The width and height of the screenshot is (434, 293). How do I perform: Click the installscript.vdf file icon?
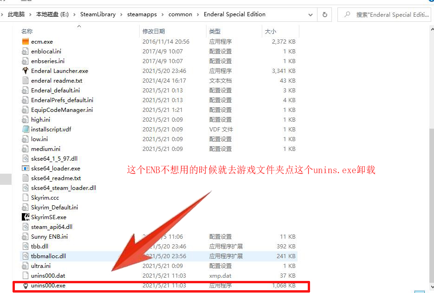click(x=25, y=130)
